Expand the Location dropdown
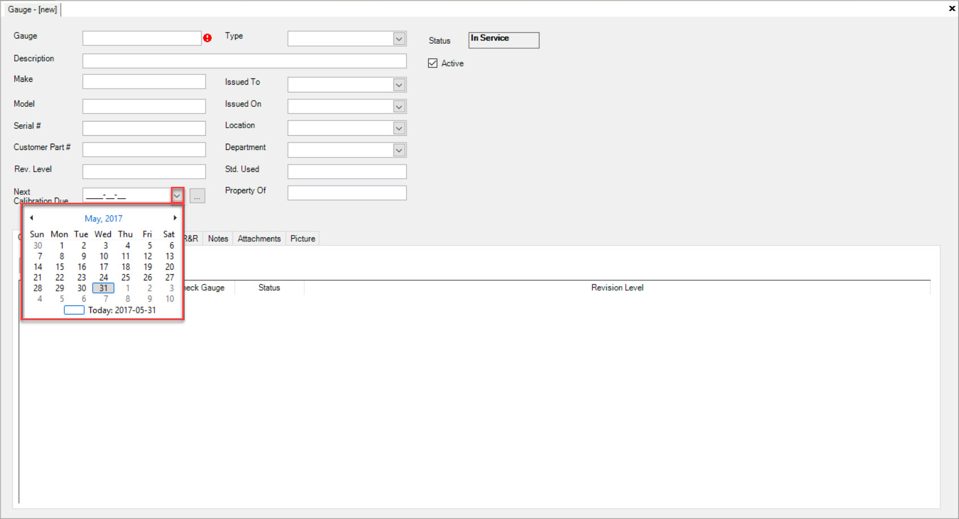The image size is (959, 519). tap(399, 128)
